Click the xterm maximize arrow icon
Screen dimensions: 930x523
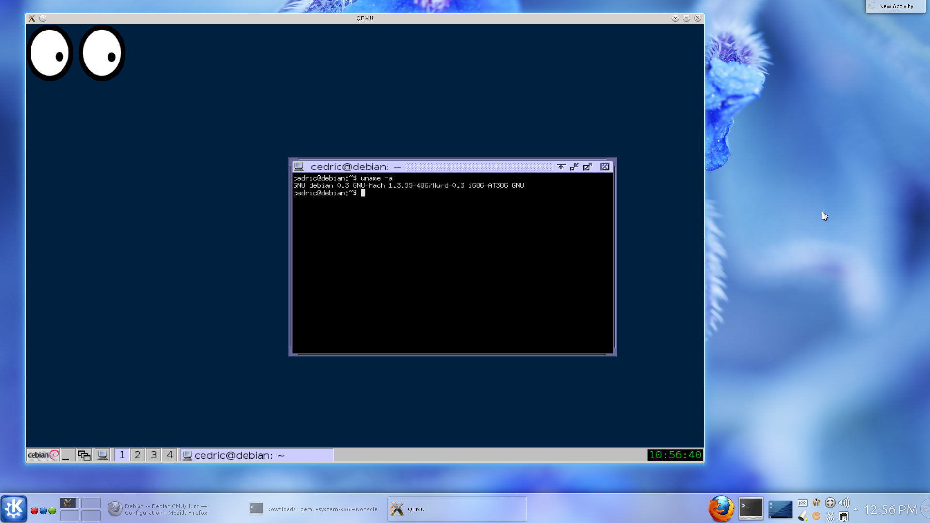[588, 167]
